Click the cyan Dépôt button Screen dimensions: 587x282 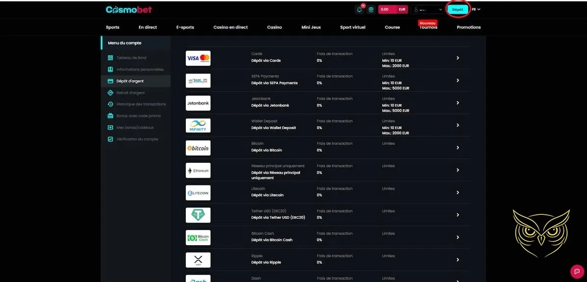(458, 10)
